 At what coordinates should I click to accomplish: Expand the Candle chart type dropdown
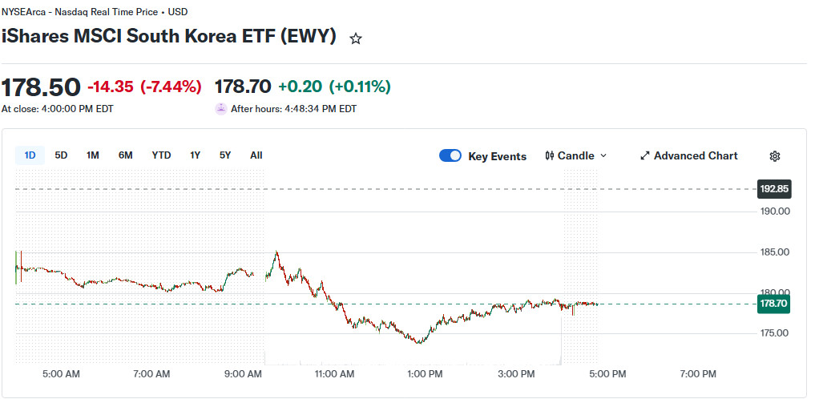click(x=575, y=155)
